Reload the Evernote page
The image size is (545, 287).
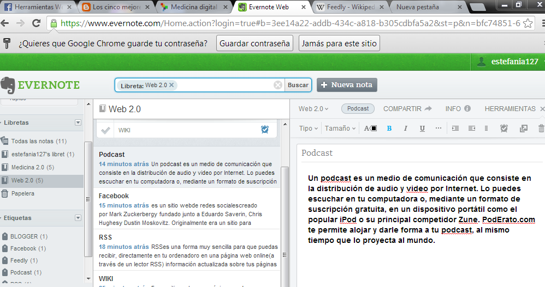(36, 23)
